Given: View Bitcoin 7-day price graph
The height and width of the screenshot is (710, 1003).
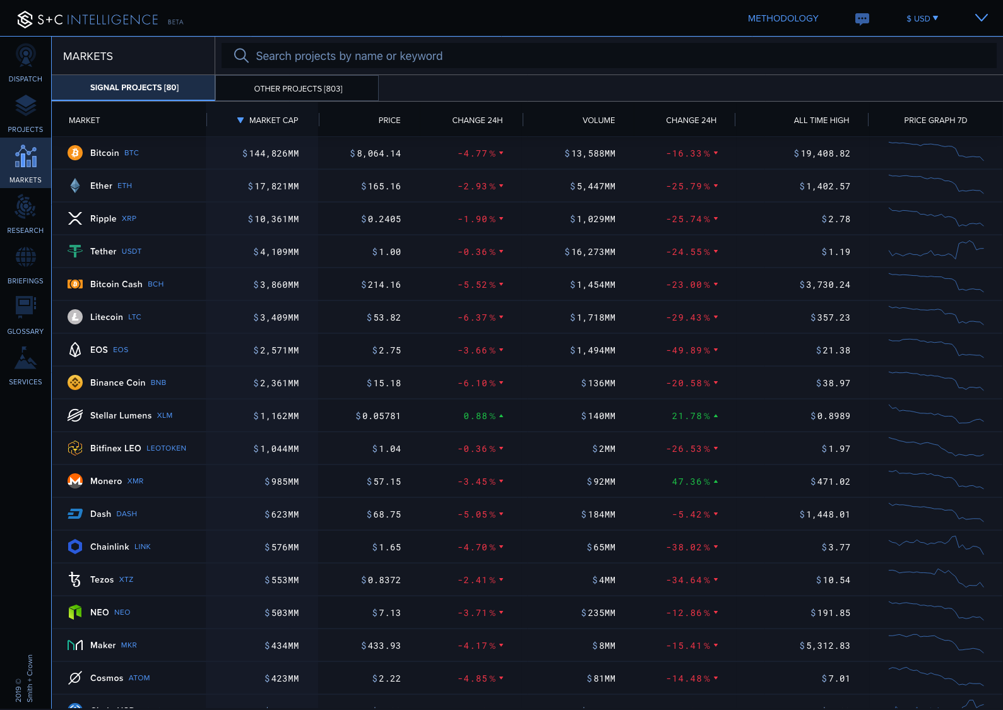Looking at the screenshot, I should pyautogui.click(x=936, y=151).
